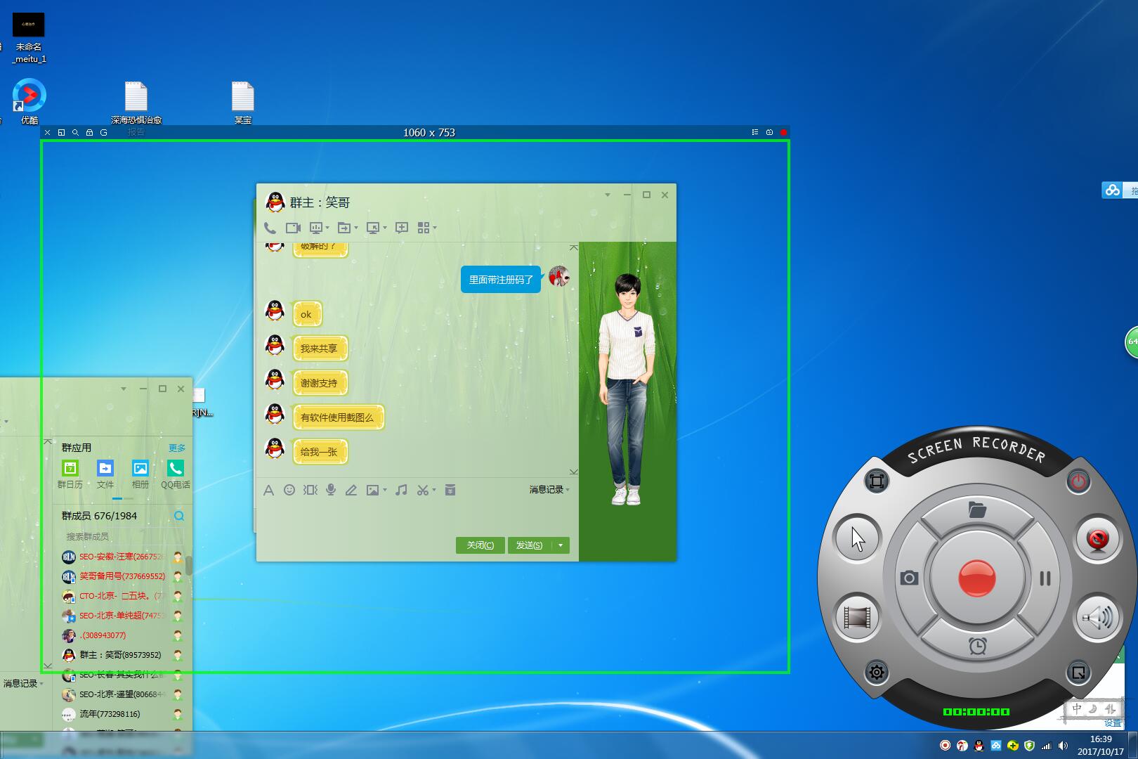Click the 发送(S) send button

click(530, 545)
